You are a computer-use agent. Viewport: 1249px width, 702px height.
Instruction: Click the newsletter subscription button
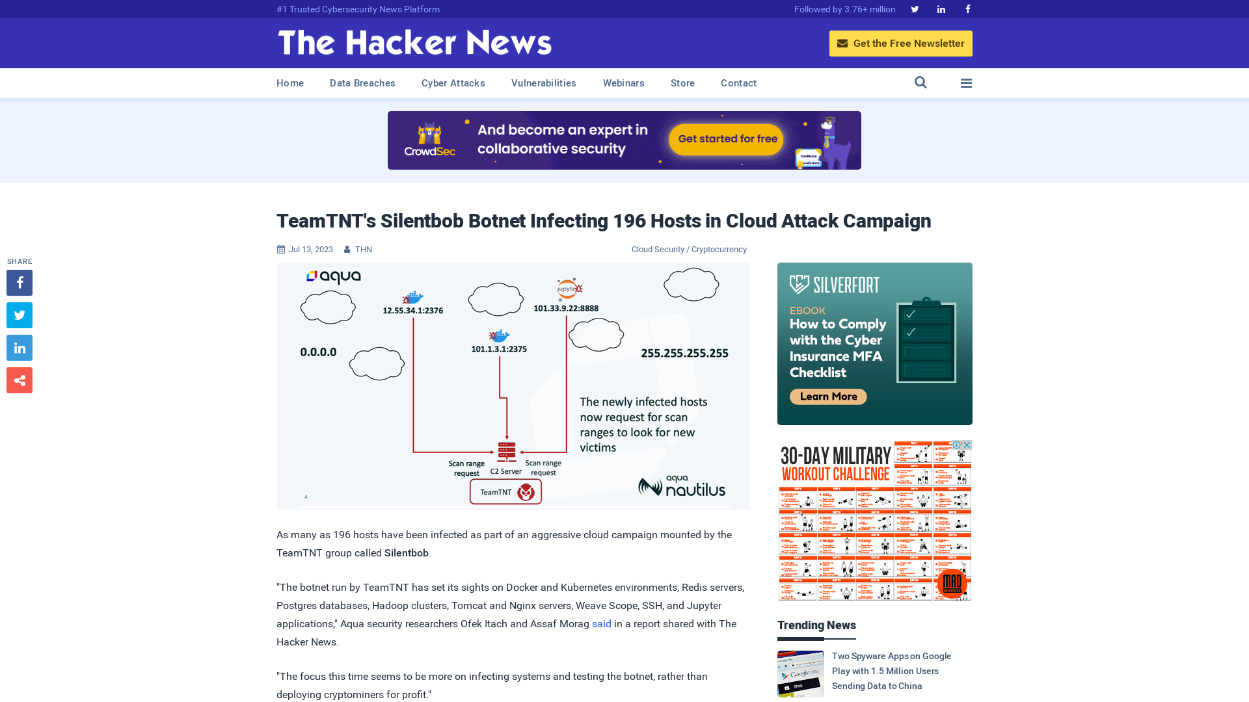(x=901, y=43)
